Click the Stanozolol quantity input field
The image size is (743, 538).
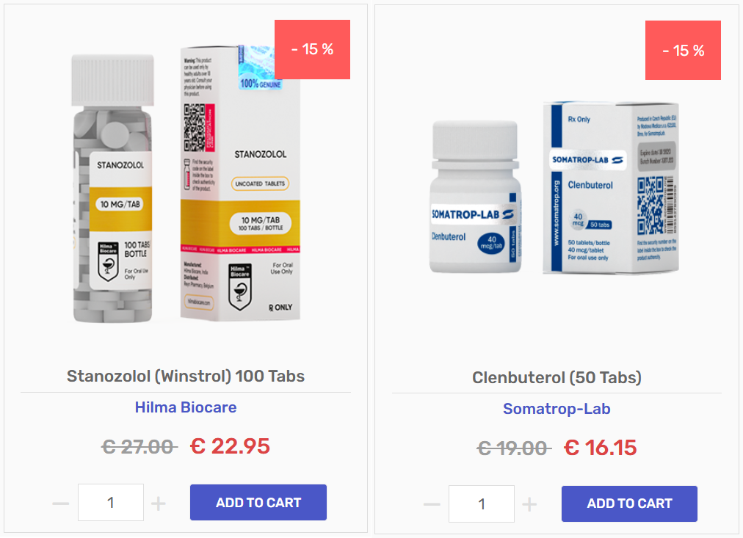click(x=111, y=503)
